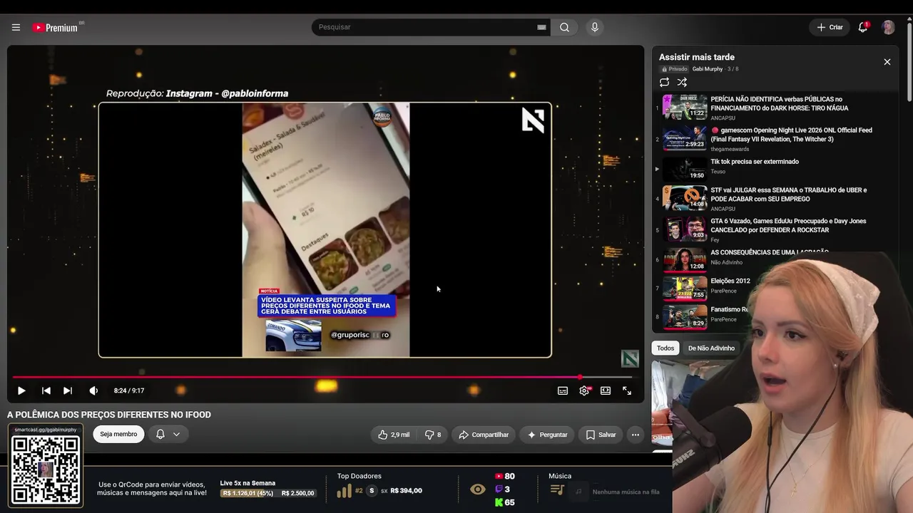Open the account avatar menu
This screenshot has width=913, height=513.
pyautogui.click(x=888, y=27)
